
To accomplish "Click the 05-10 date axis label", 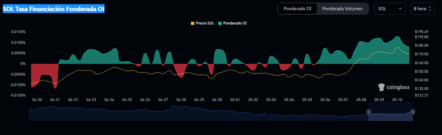I will click(x=398, y=100).
